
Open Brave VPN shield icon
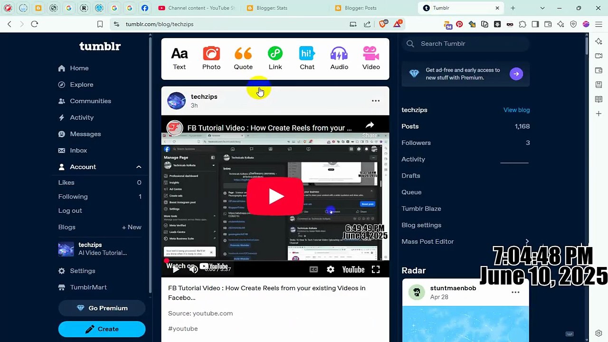coord(573,24)
